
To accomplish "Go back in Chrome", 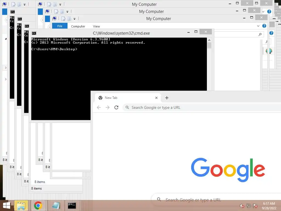I will [x=99, y=107].
